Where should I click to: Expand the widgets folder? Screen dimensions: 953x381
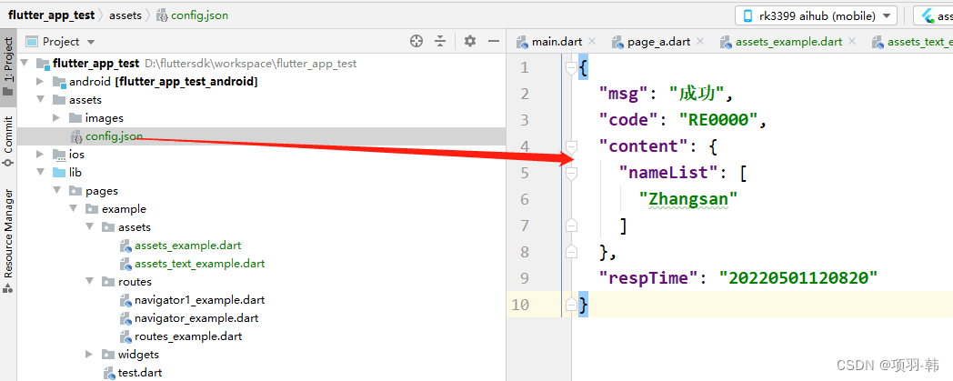tap(89, 355)
